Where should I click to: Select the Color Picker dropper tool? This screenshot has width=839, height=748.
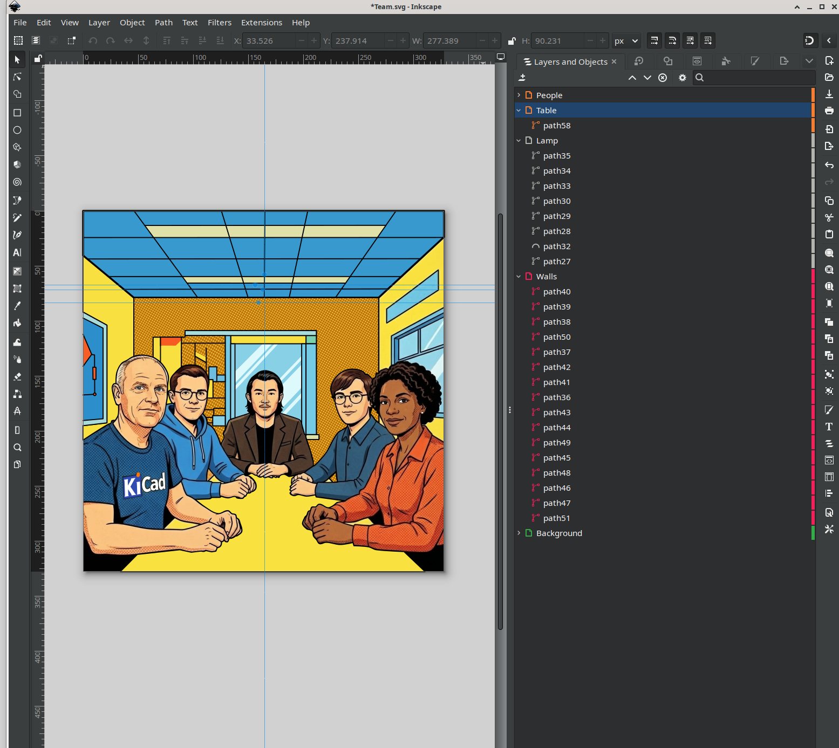pos(17,306)
